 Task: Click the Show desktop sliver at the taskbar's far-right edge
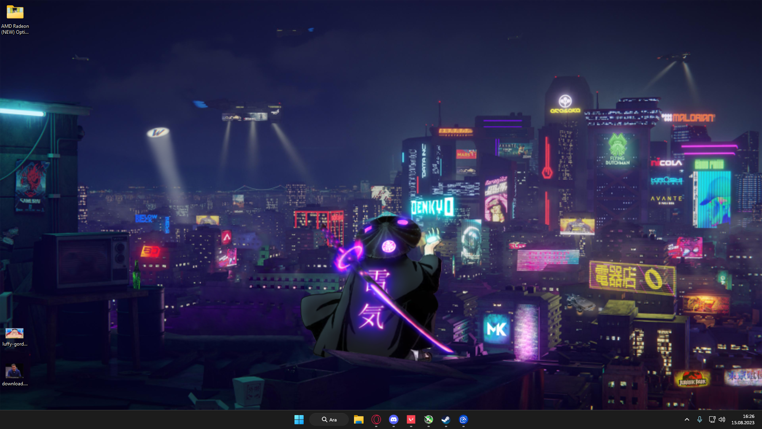[760, 419]
